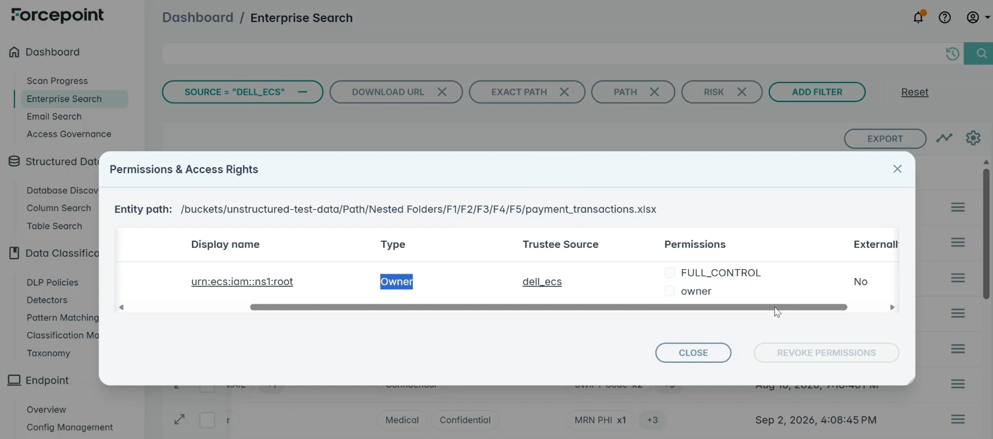Open the urn:ecs:iam::ns1:root link
The width and height of the screenshot is (993, 439).
tap(242, 281)
